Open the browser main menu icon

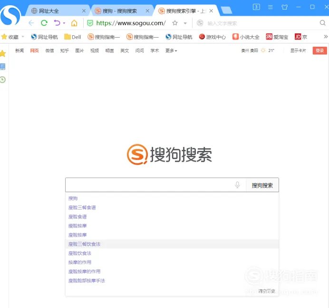271,7
